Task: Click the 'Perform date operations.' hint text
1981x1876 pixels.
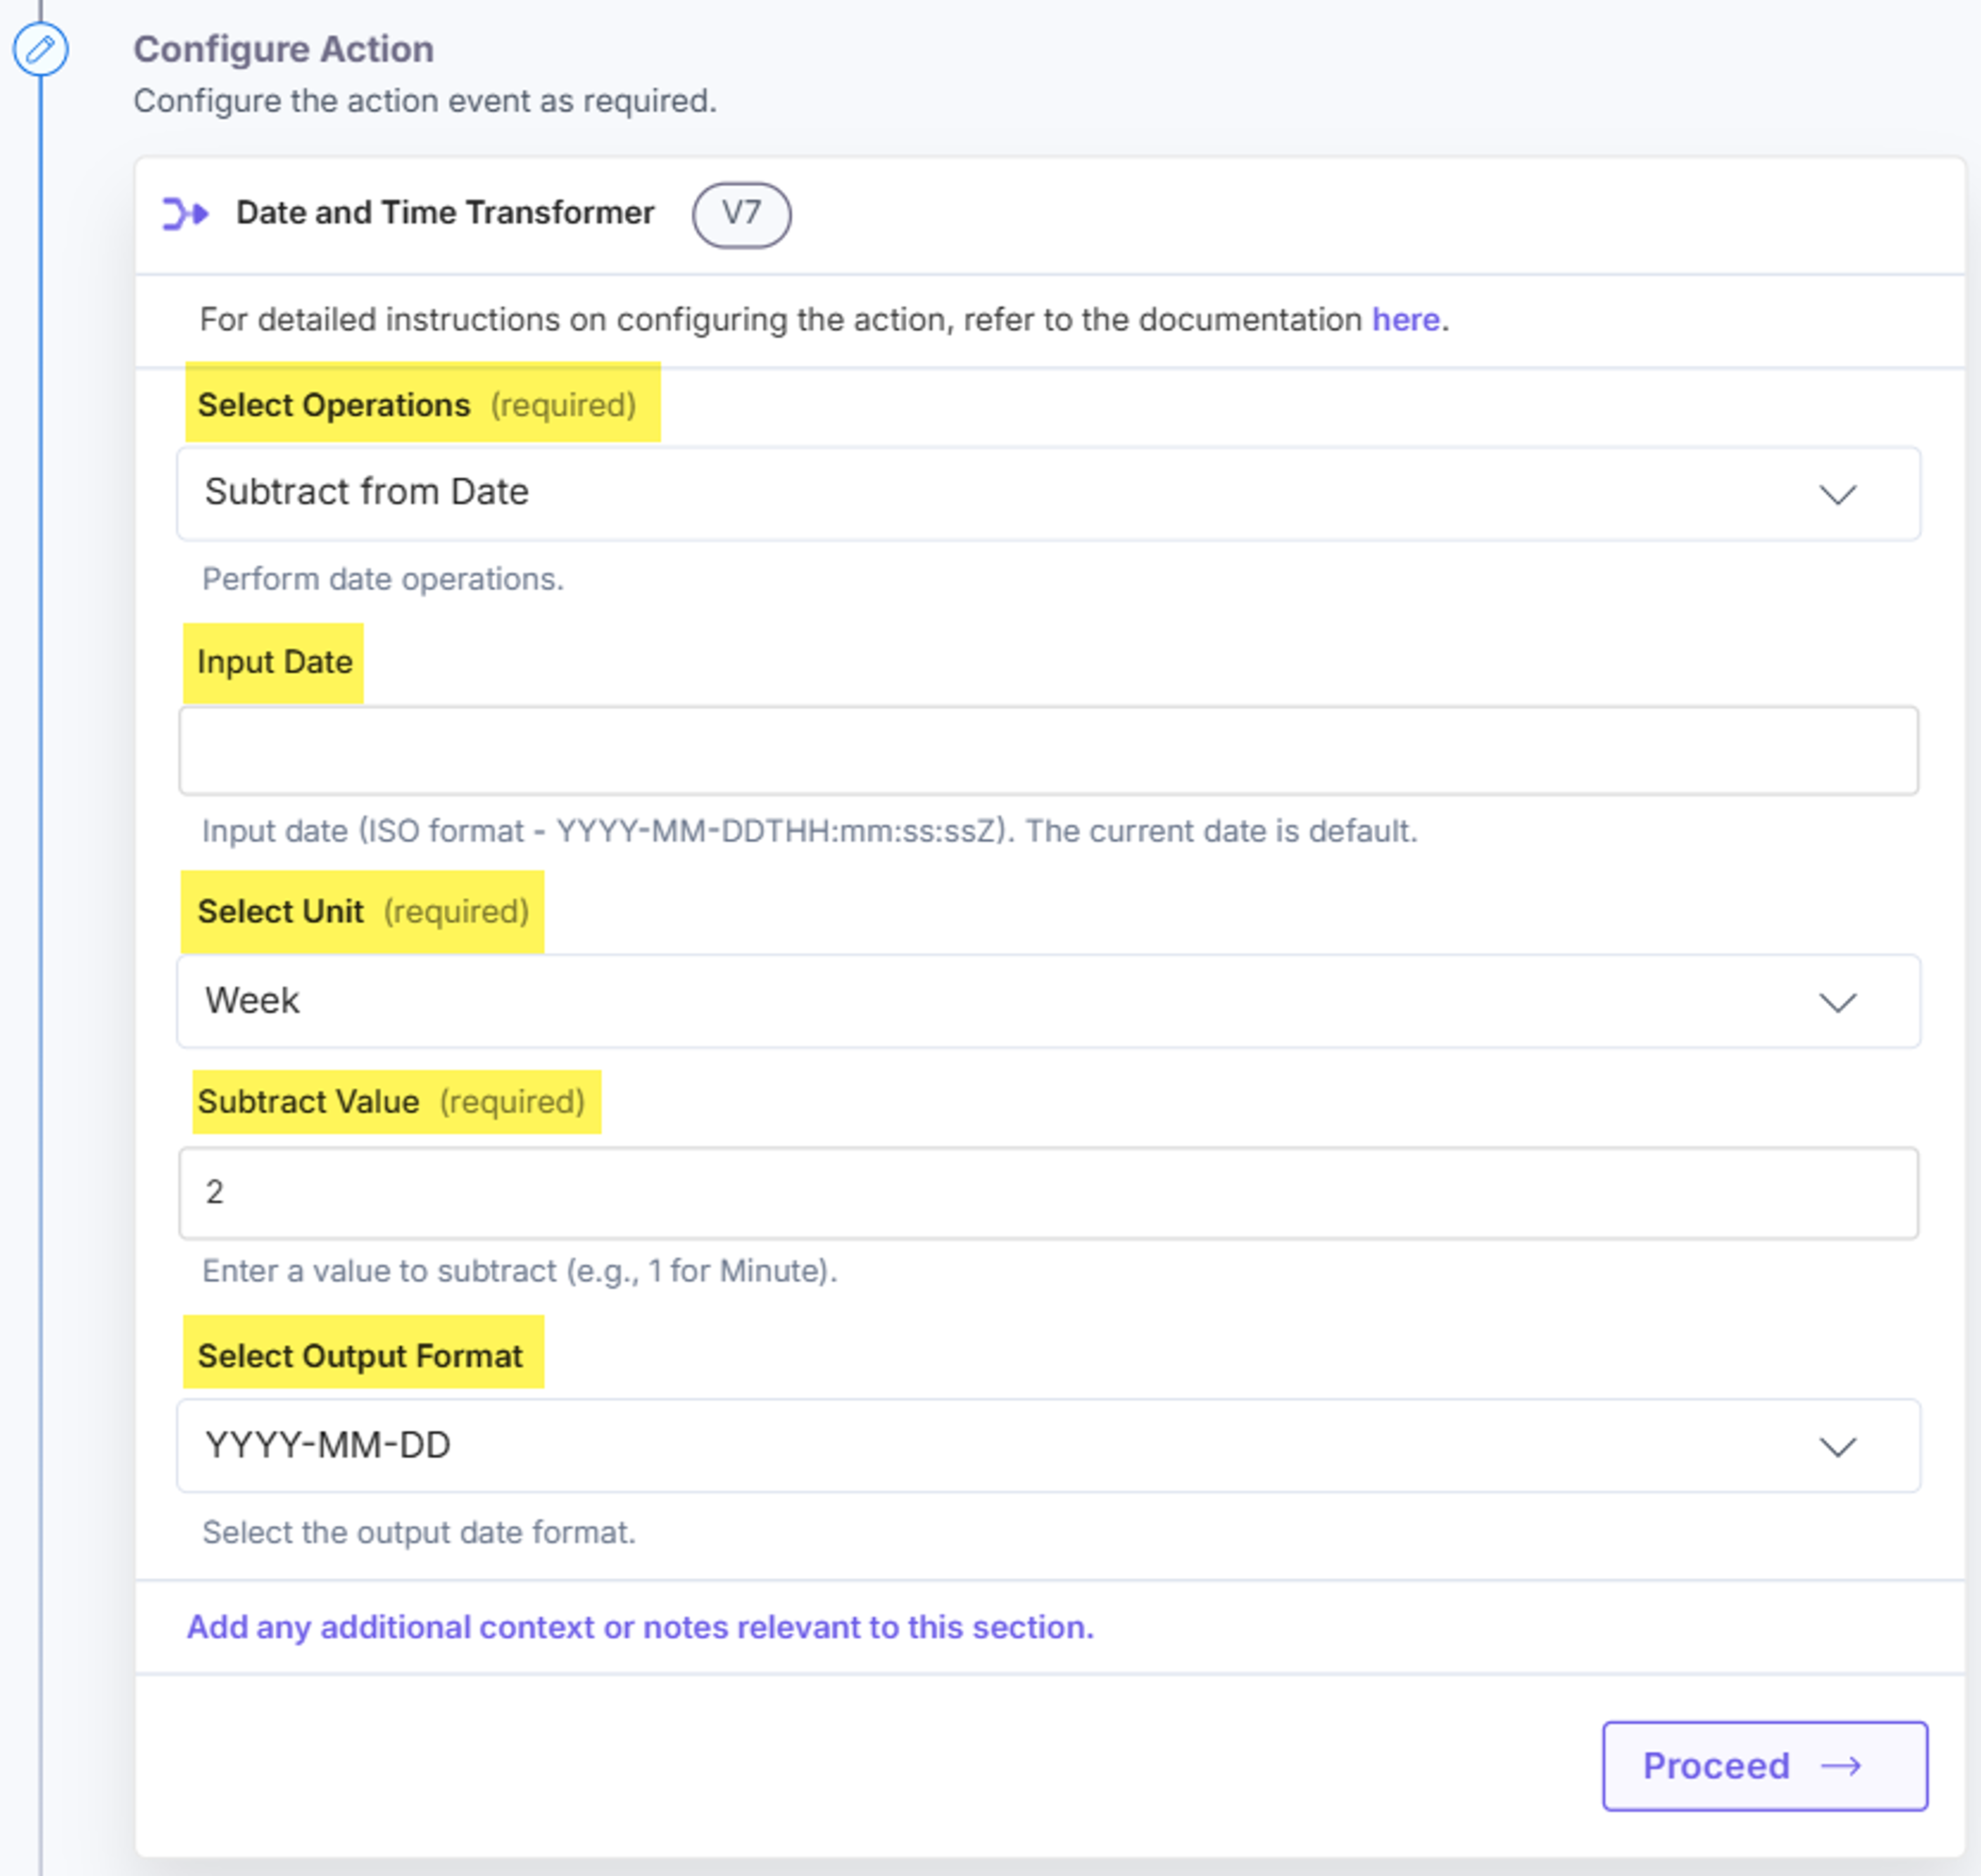Action: 383,579
